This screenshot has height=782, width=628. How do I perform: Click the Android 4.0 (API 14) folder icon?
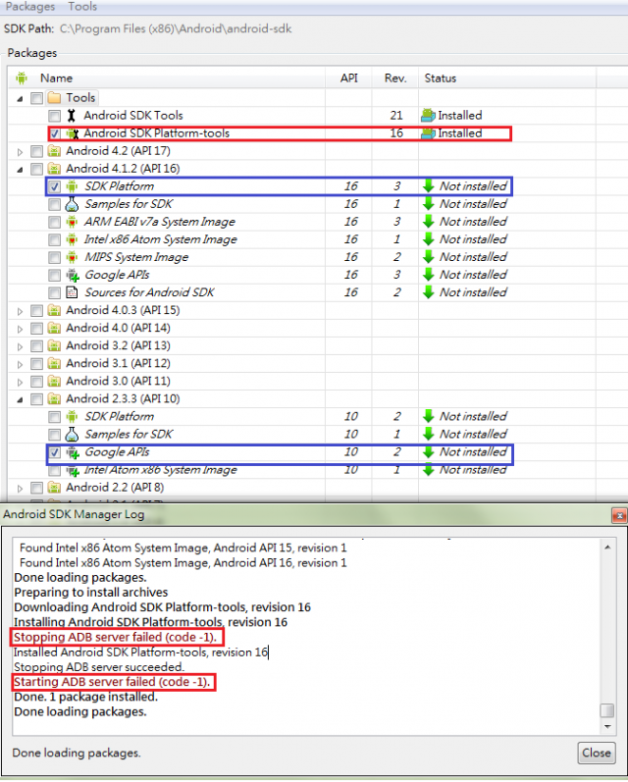(x=54, y=328)
